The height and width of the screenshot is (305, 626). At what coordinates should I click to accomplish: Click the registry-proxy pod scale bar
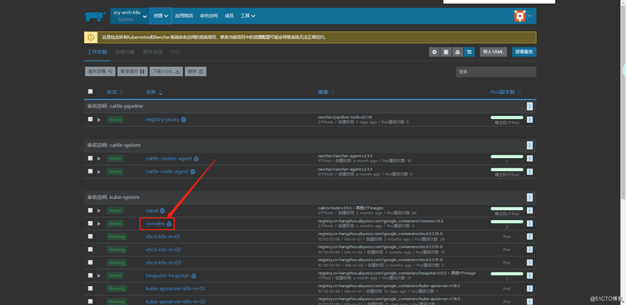point(507,118)
